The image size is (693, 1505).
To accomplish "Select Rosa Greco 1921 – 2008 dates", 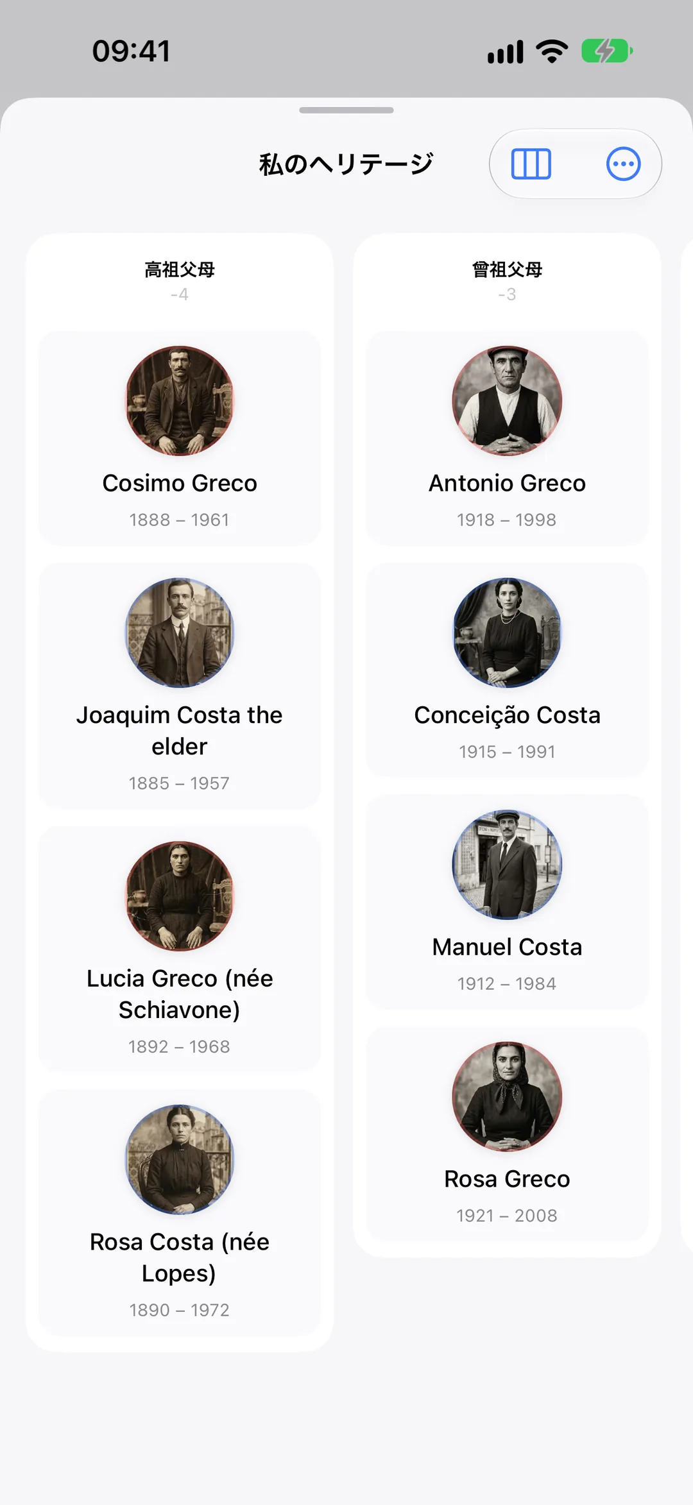I will [x=507, y=1216].
